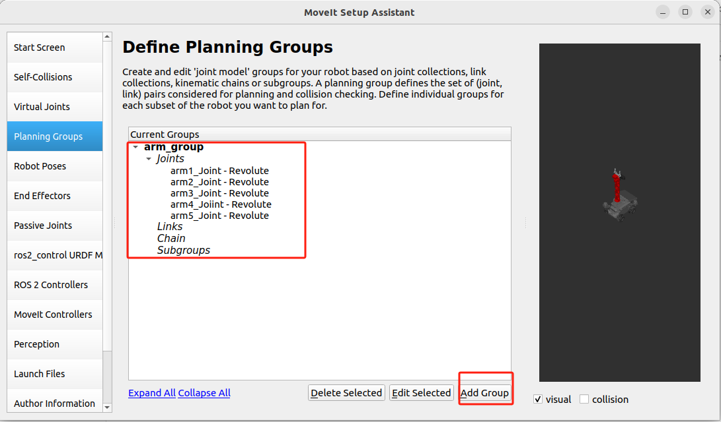Toggle the visual checkbox
Viewport: 721px width, 422px height.
(x=538, y=399)
